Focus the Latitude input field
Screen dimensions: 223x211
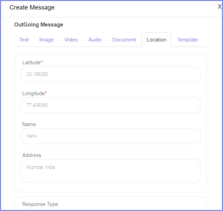pos(110,74)
